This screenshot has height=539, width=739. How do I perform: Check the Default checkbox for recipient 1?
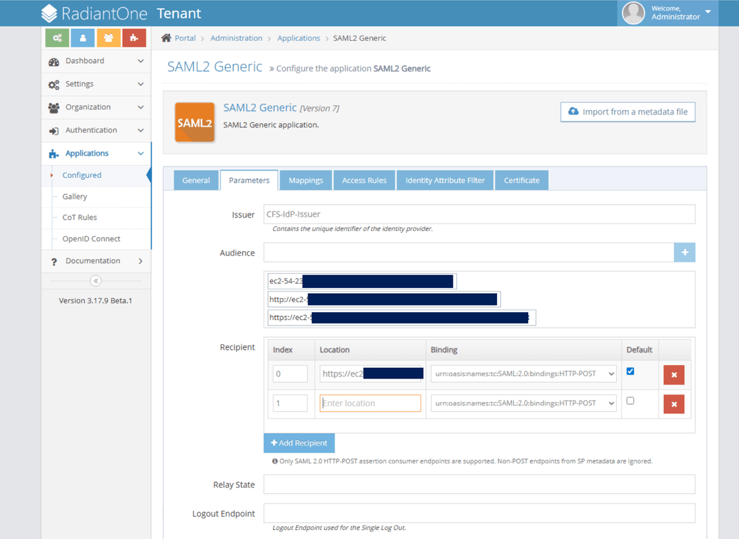[630, 401]
